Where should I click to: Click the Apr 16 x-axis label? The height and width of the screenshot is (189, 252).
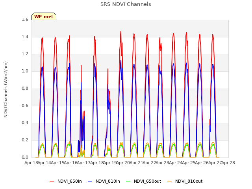[71, 163]
